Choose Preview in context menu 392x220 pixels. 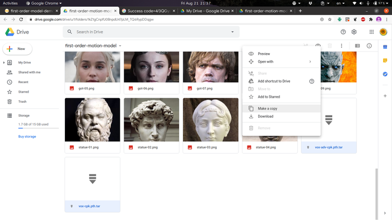click(282, 54)
